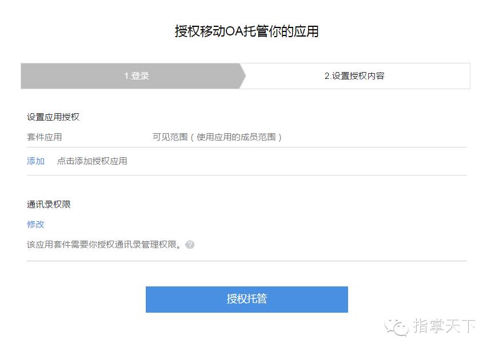Click the 通讯录权限 section heading
The image size is (491, 351).
pos(49,205)
